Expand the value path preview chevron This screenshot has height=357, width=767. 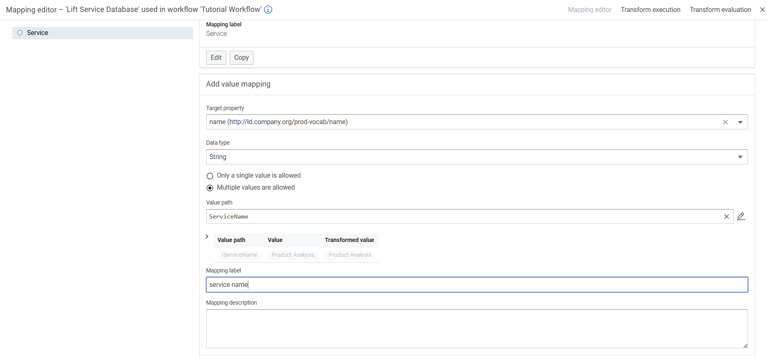click(x=207, y=236)
